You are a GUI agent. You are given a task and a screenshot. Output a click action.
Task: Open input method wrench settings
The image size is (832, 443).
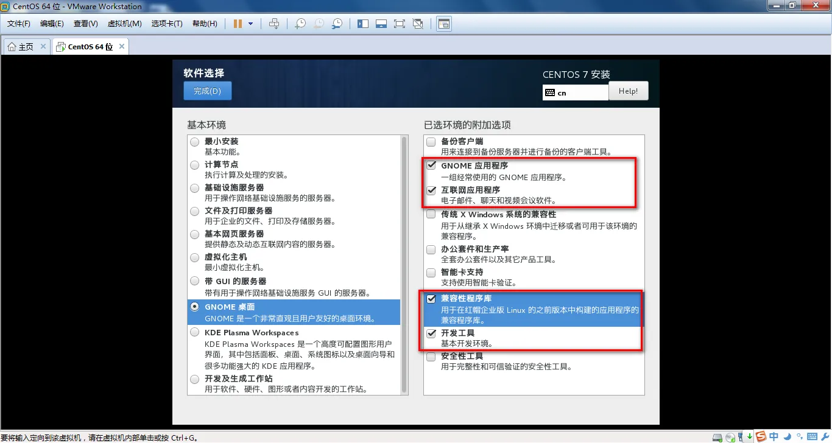tap(825, 436)
